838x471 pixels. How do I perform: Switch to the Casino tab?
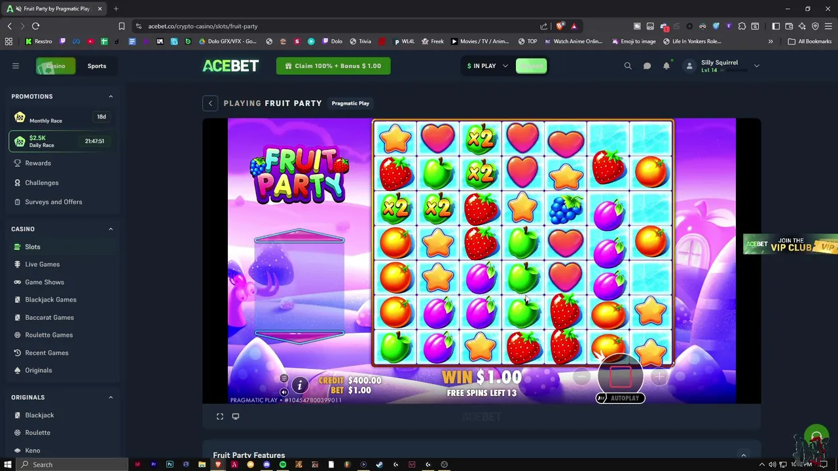pos(56,65)
